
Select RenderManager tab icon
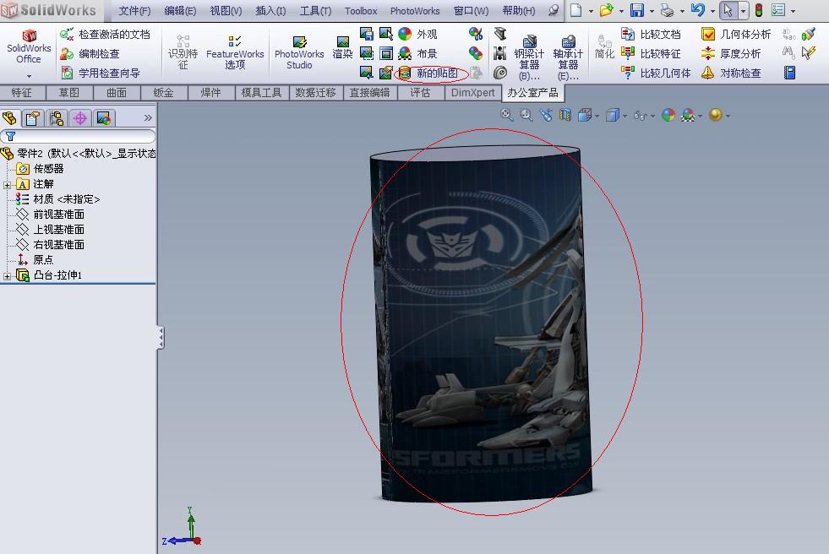click(x=104, y=117)
